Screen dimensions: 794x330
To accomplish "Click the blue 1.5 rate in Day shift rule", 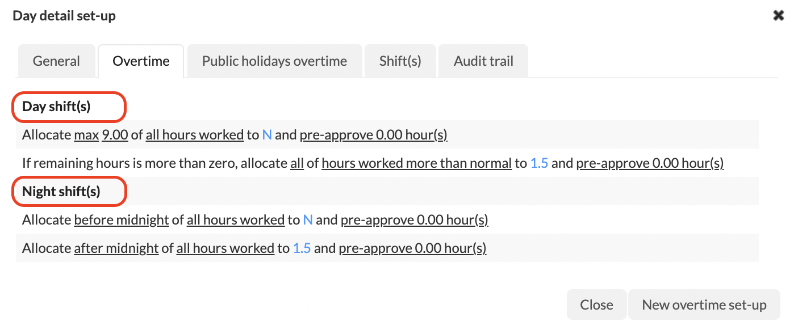I will (539, 163).
